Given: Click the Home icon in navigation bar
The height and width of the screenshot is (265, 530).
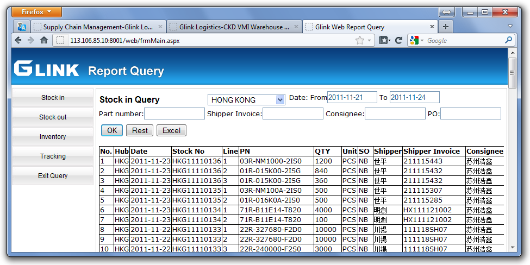Looking at the screenshot, I should [44, 40].
